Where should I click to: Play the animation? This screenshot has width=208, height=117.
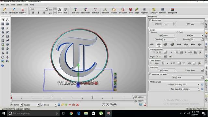[107, 105]
